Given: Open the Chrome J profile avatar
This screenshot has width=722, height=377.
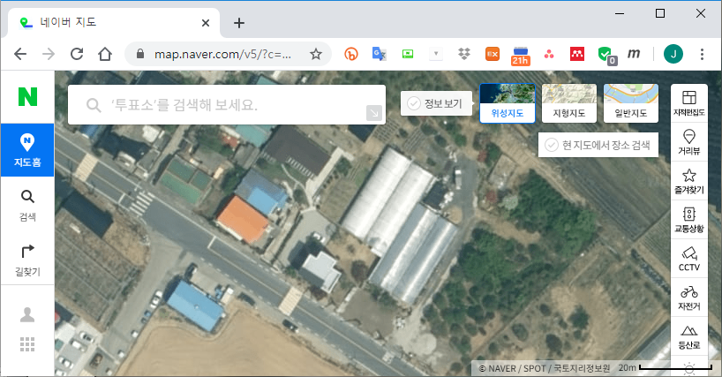Looking at the screenshot, I should [x=673, y=55].
